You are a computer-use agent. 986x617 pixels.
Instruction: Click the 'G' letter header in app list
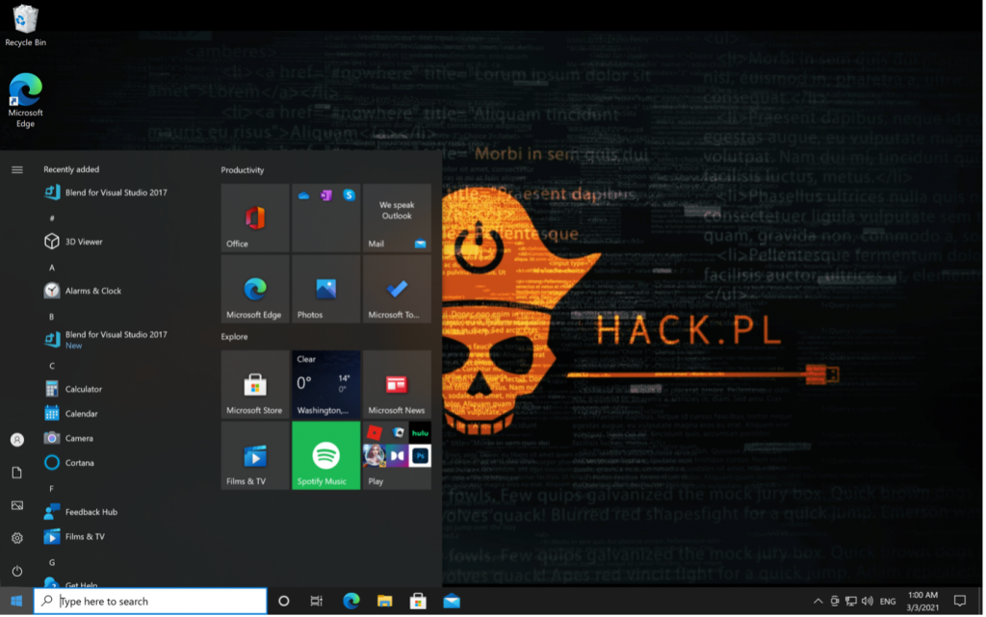(x=52, y=562)
